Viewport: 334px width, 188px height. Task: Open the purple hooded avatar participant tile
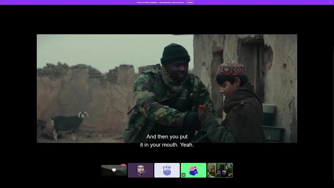(x=141, y=170)
